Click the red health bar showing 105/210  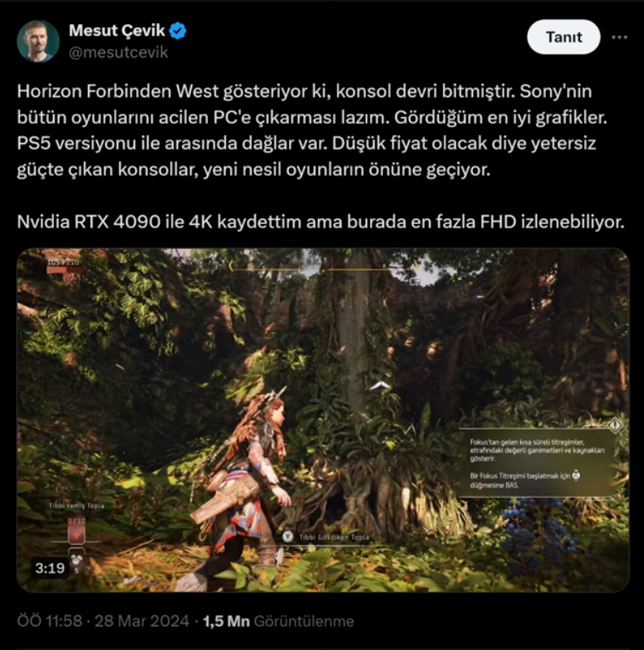(x=66, y=270)
